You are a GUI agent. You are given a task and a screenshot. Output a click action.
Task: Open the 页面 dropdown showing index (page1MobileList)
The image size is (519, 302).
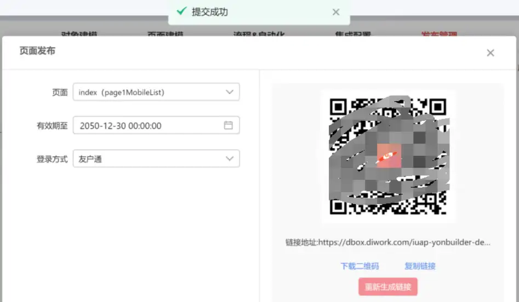click(156, 92)
